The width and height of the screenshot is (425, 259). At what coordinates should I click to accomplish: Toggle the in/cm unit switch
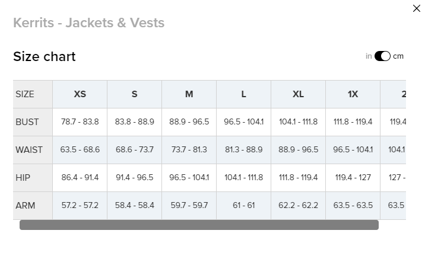point(382,56)
